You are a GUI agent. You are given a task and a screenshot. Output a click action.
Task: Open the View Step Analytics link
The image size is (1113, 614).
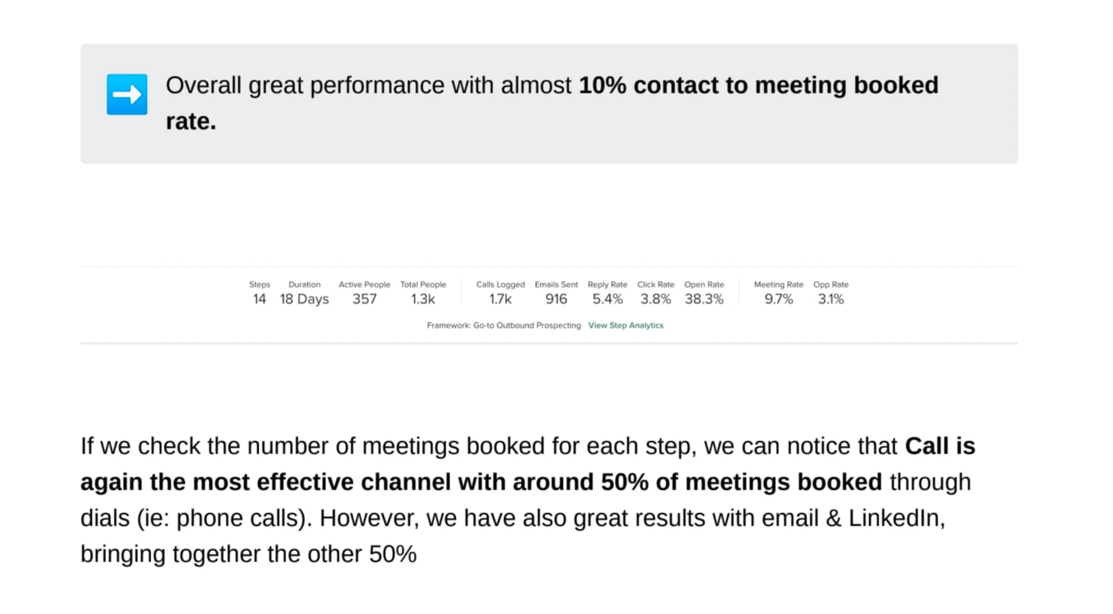pyautogui.click(x=626, y=325)
